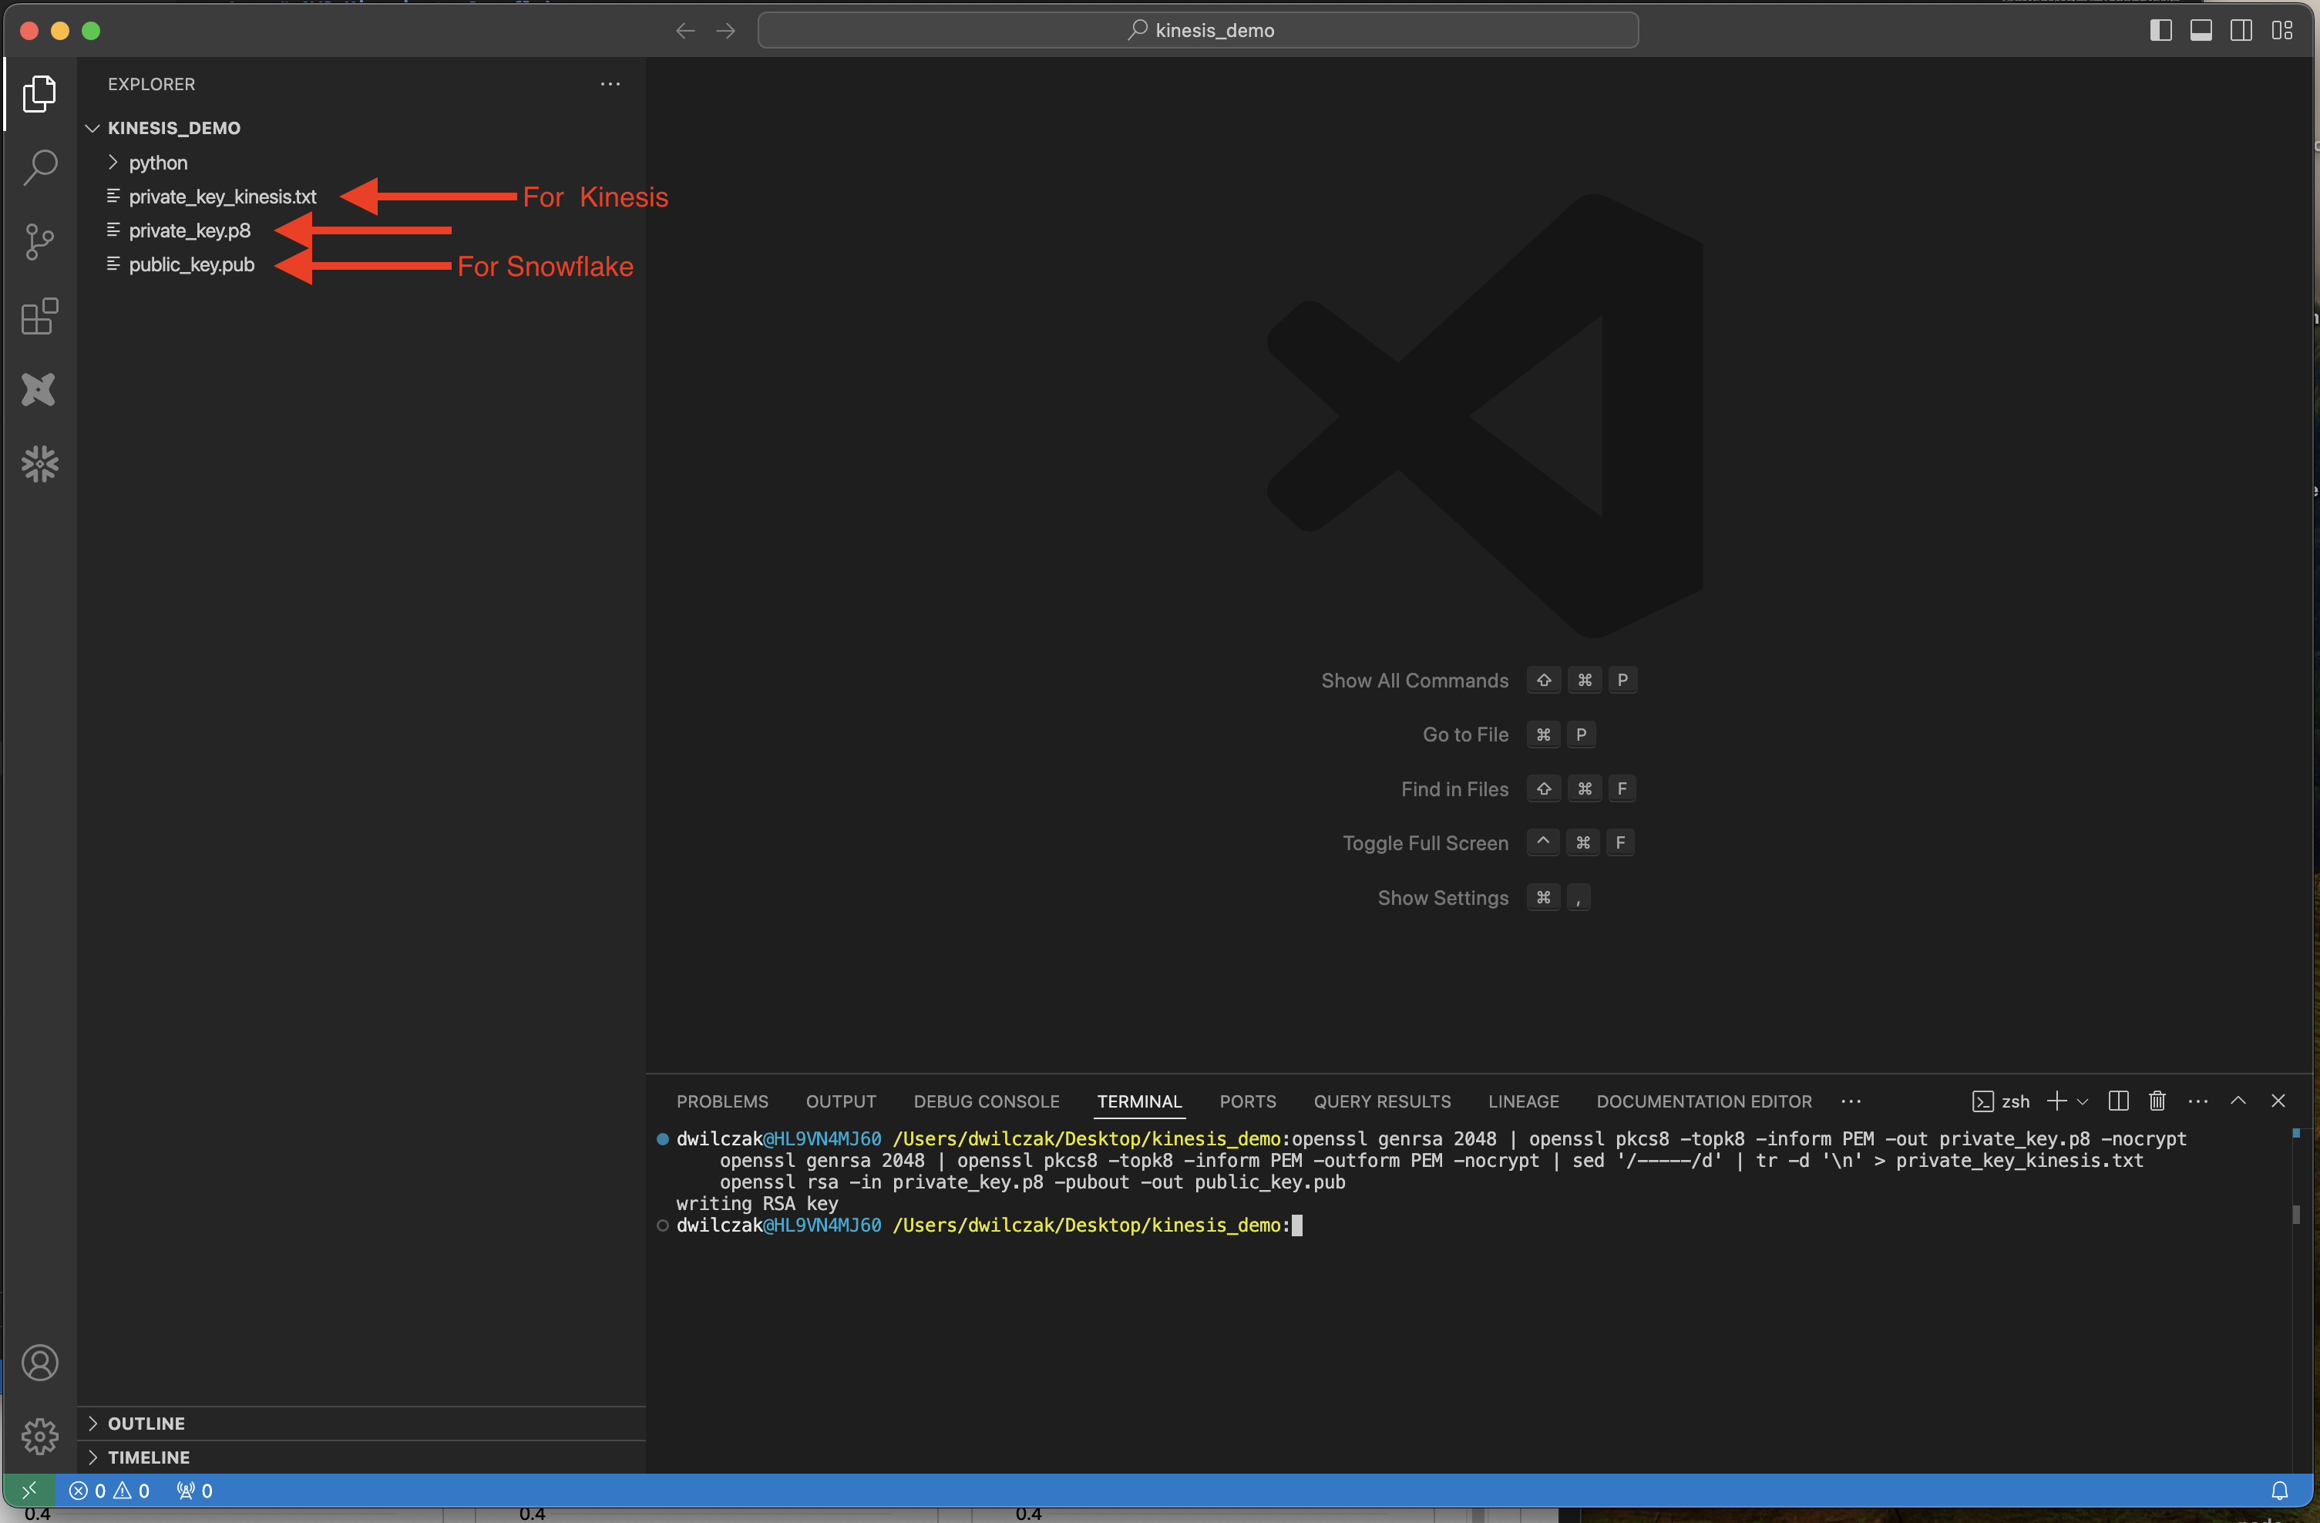
Task: Switch to the LINEAGE tab
Action: click(1522, 1101)
